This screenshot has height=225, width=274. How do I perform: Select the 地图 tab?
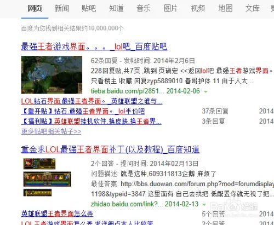click(x=225, y=8)
